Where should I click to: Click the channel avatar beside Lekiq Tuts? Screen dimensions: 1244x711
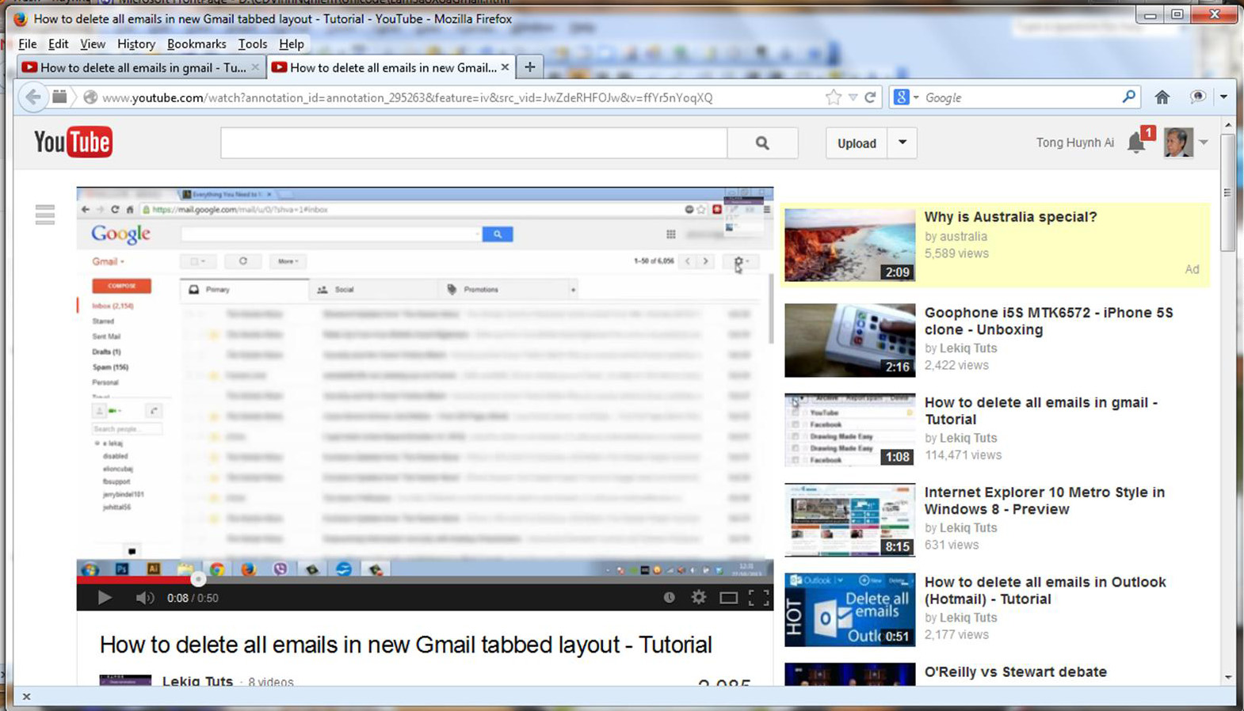pyautogui.click(x=125, y=680)
